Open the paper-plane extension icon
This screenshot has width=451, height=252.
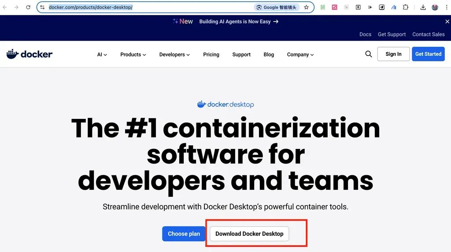click(x=382, y=7)
